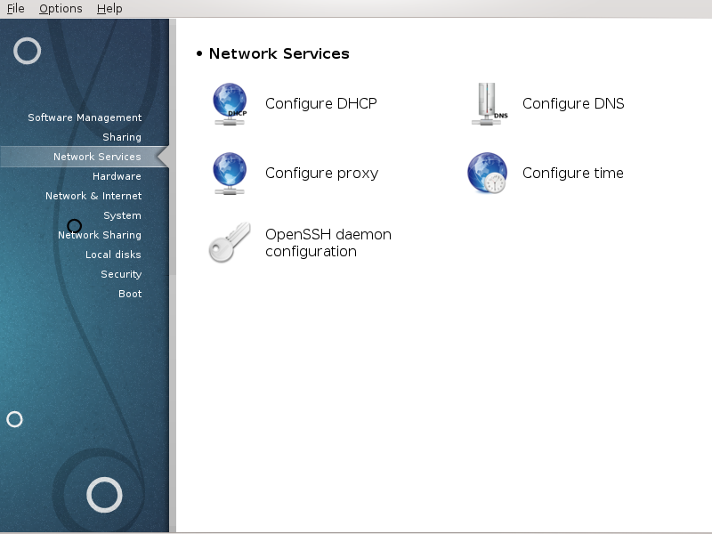Image resolution: width=712 pixels, height=534 pixels.
Task: Go to Network & Internet section
Action: tap(93, 196)
